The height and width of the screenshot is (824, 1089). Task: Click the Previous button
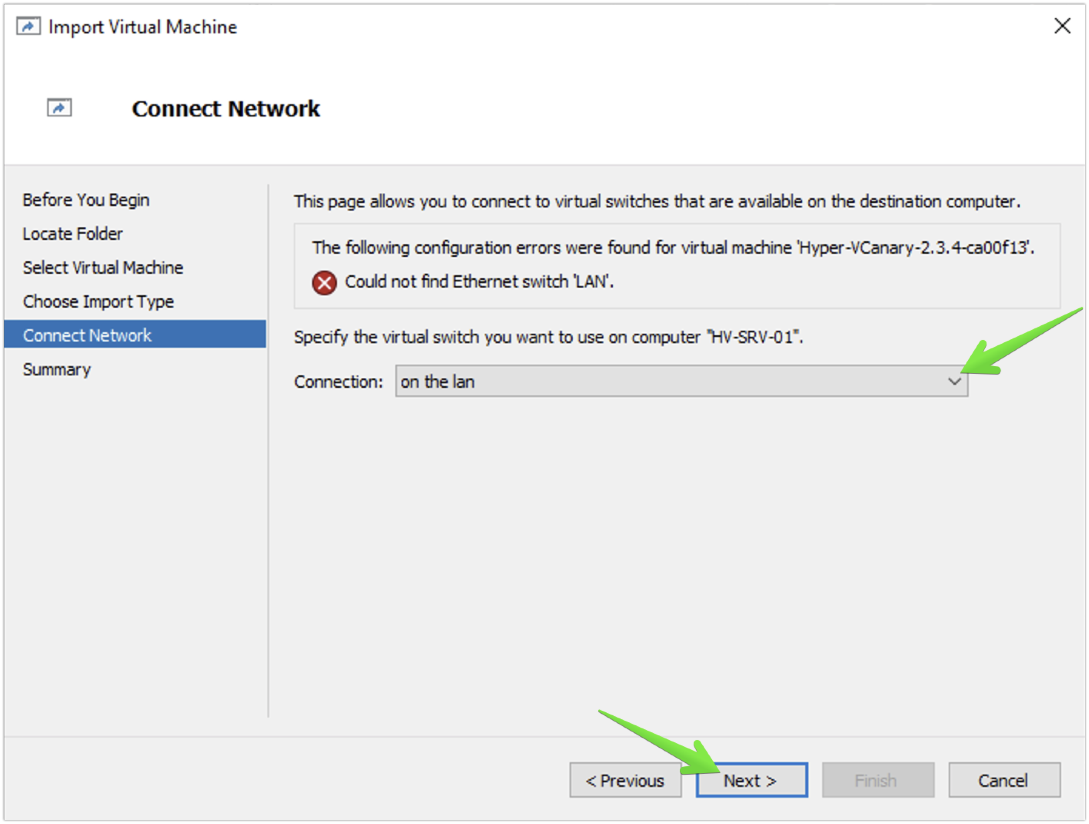click(625, 780)
